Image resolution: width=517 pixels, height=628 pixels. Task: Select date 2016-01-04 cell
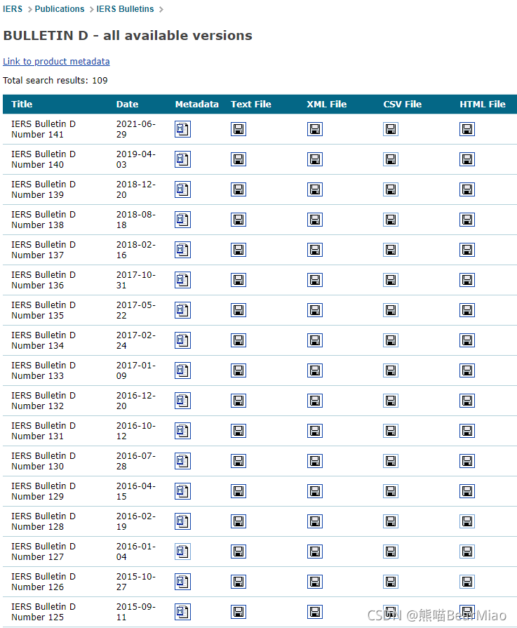pyautogui.click(x=136, y=552)
